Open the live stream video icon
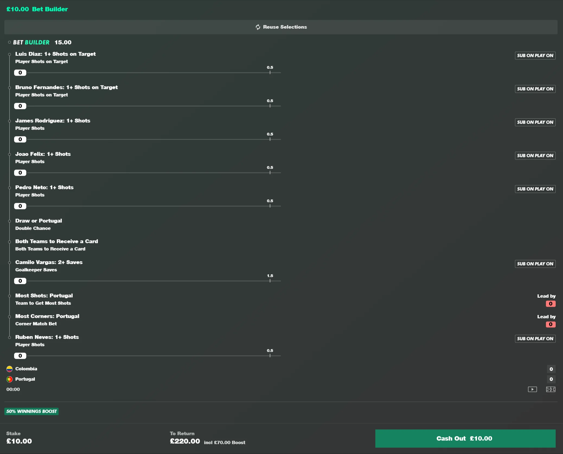The image size is (563, 454). [532, 389]
